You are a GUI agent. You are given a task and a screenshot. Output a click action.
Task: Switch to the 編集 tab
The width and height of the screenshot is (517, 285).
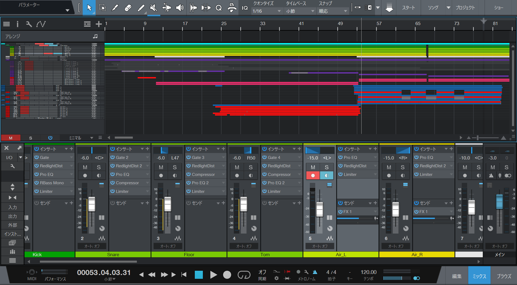point(457,276)
